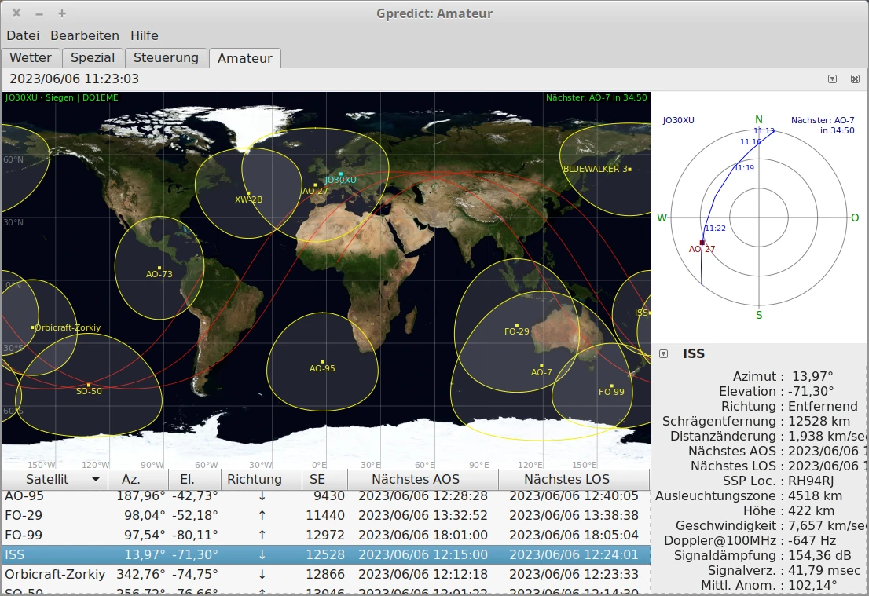
Task: Click the AO-27 satellite marker on the map
Action: click(315, 185)
